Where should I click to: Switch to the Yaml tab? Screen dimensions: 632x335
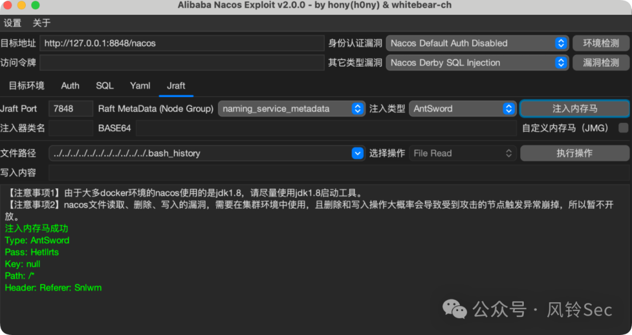pyautogui.click(x=140, y=86)
